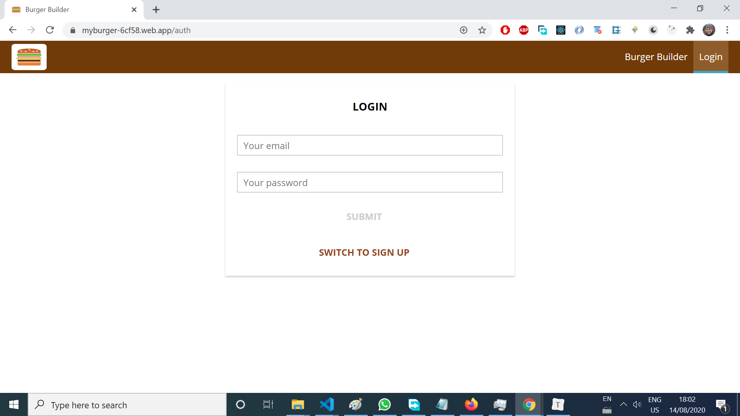The image size is (740, 416).
Task: Click the SUBMIT button
Action: 364,216
